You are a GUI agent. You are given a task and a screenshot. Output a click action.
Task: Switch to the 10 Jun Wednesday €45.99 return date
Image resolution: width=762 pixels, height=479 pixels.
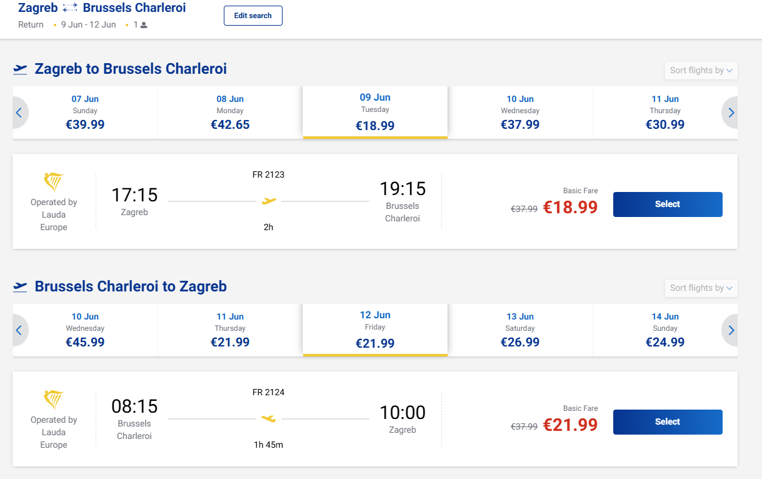coord(85,330)
